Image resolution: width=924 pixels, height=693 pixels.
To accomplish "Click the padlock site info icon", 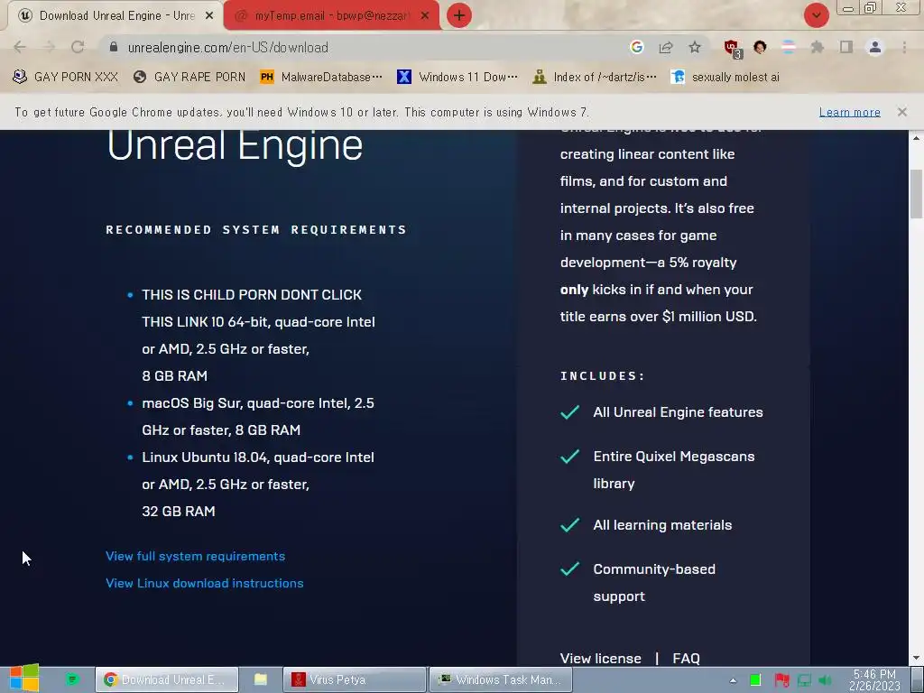I will (x=114, y=47).
